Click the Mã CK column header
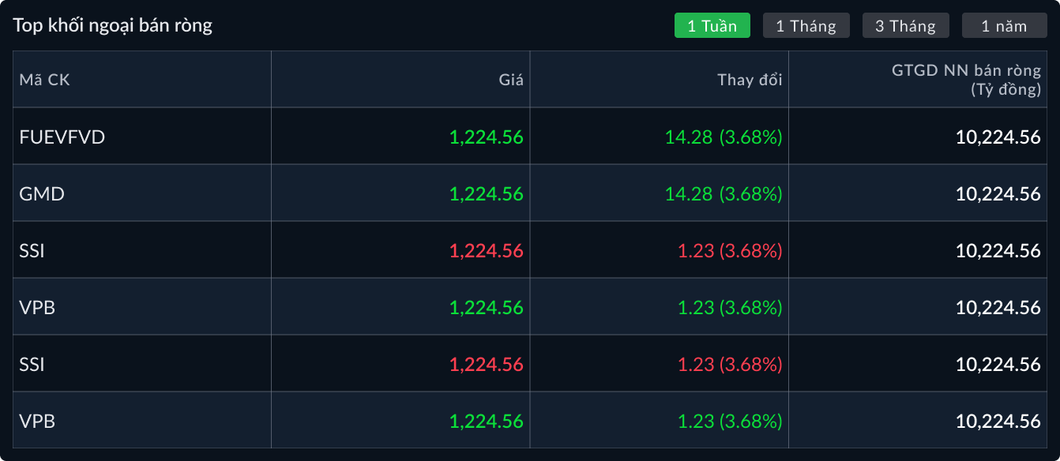 [45, 80]
